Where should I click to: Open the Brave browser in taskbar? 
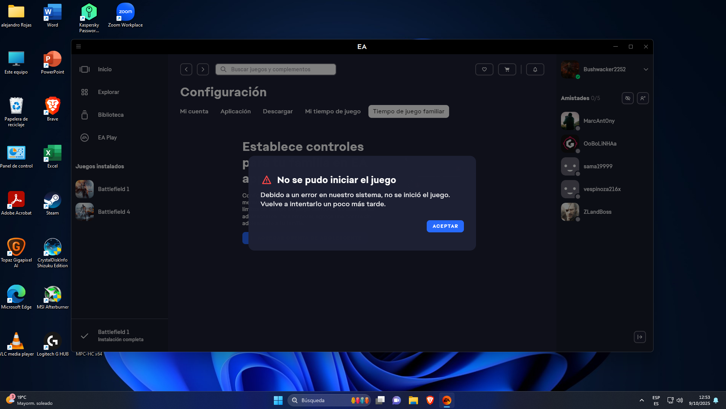(x=430, y=400)
